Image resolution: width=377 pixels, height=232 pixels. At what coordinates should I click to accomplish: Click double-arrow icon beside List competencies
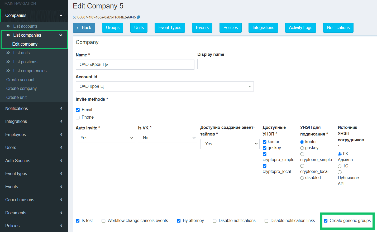(8, 71)
